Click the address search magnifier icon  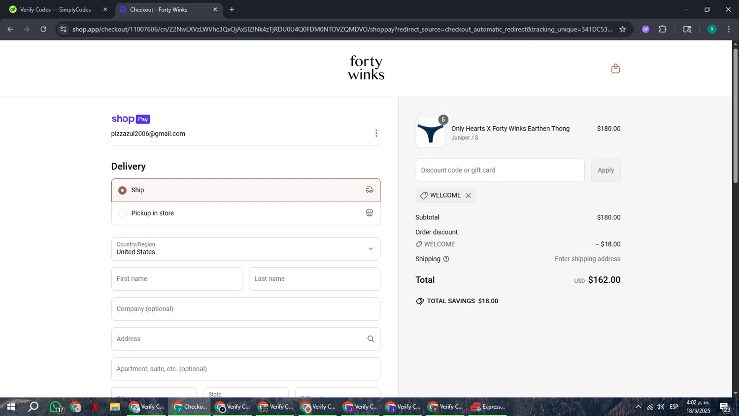click(370, 339)
